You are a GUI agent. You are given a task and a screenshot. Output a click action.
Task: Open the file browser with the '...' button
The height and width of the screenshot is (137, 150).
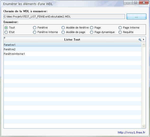tap(136, 17)
